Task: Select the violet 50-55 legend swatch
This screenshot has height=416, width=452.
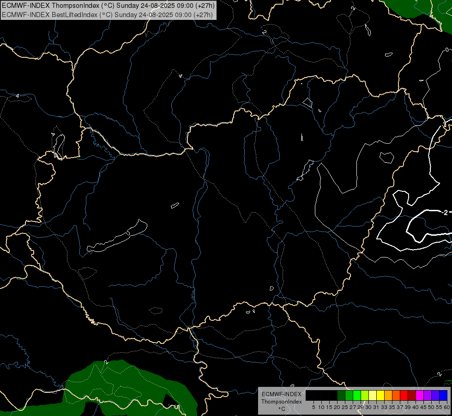Action: point(435,395)
